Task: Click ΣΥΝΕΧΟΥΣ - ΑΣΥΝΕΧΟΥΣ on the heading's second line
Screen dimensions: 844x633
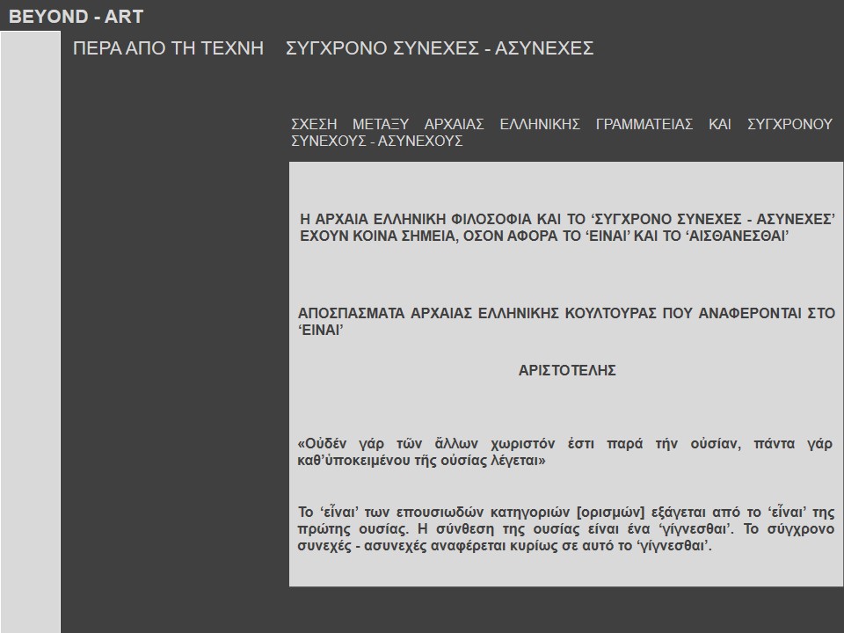Action: pyautogui.click(x=376, y=141)
